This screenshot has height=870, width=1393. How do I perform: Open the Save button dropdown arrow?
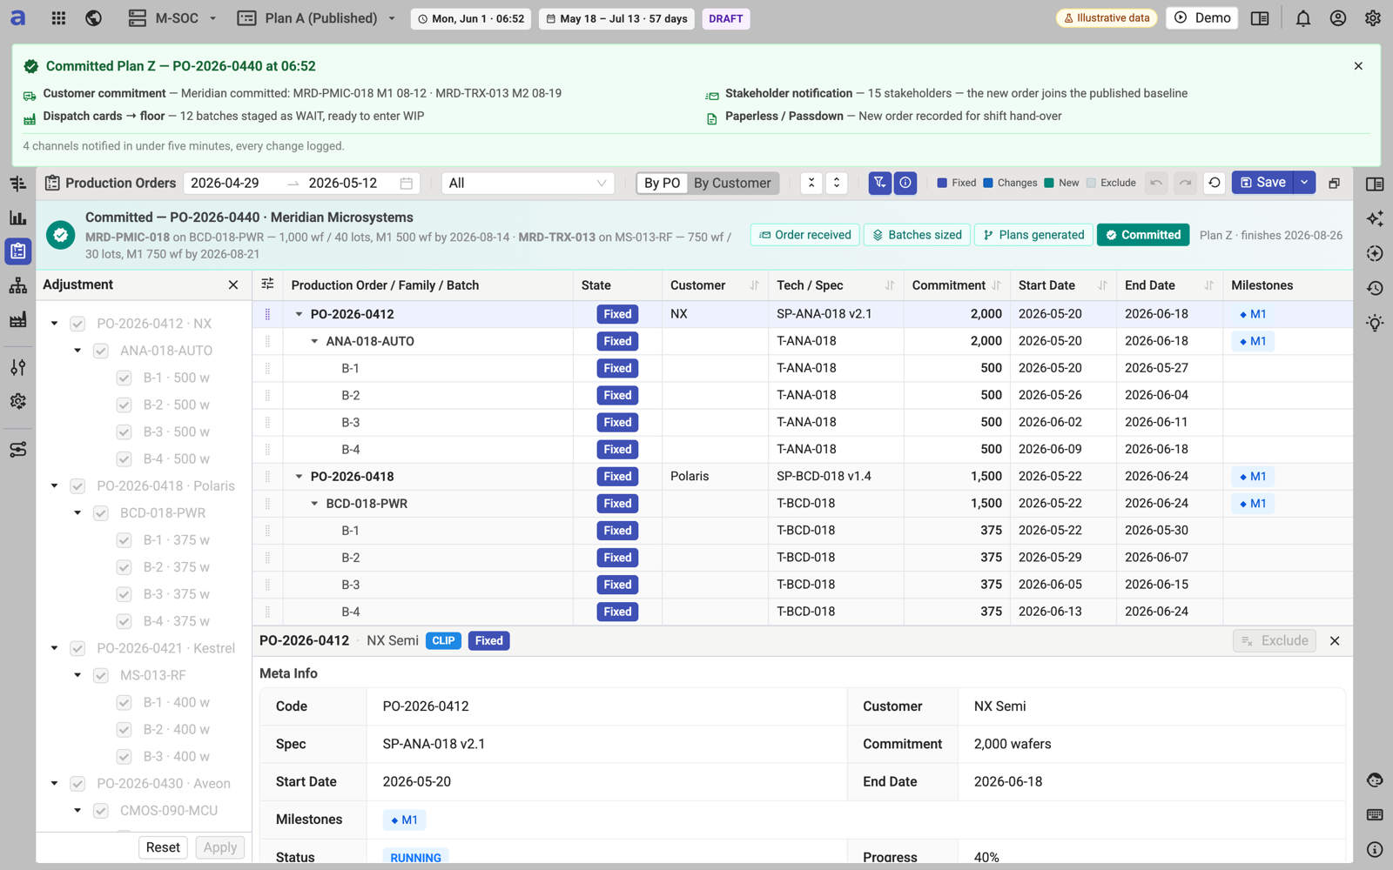point(1304,183)
